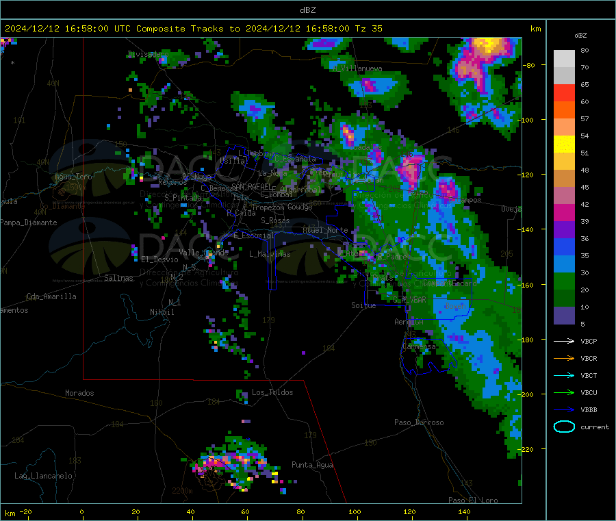Click the 'Carmensa' map label
The height and width of the screenshot is (521, 616).
[x=419, y=347]
